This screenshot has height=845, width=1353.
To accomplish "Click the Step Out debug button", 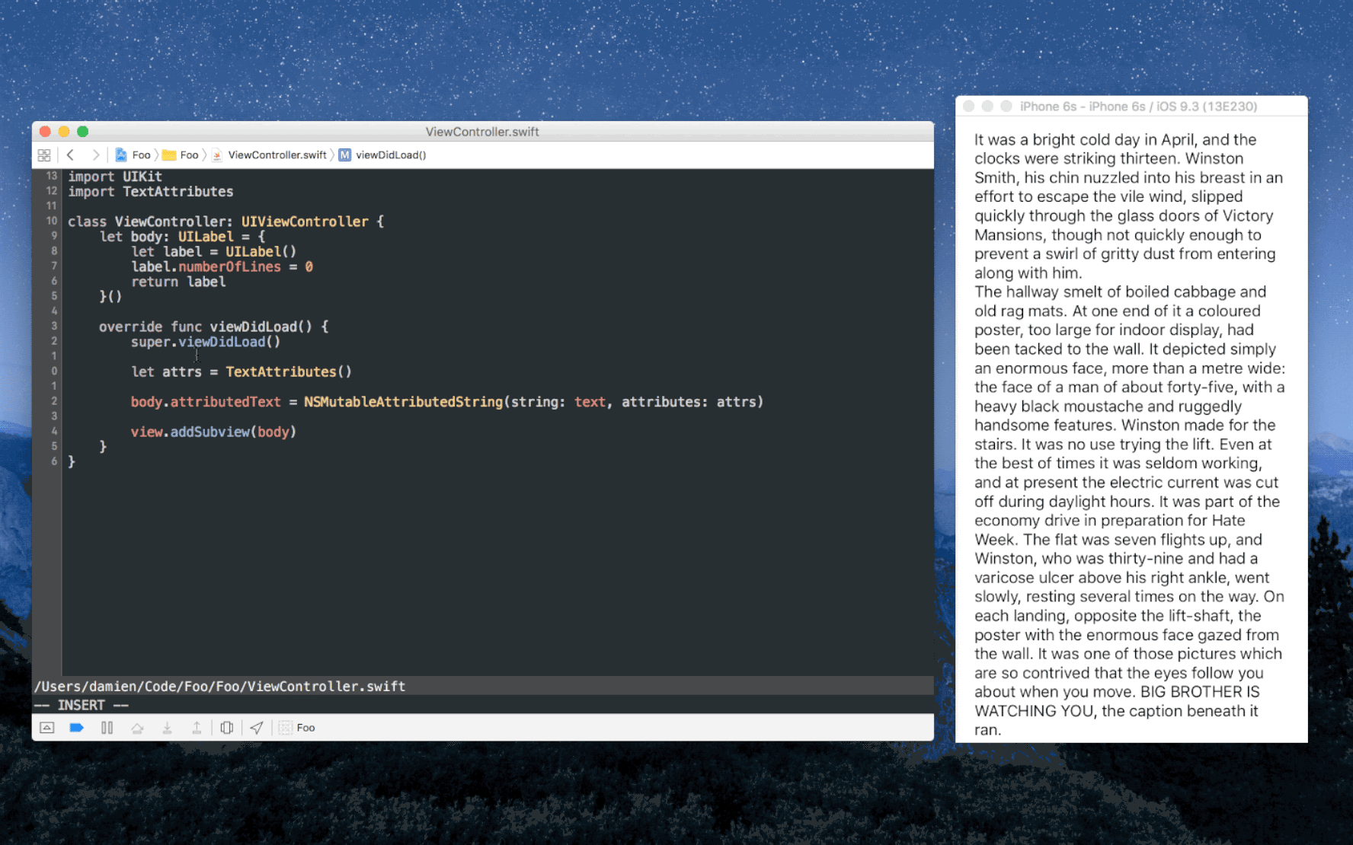I will (197, 728).
